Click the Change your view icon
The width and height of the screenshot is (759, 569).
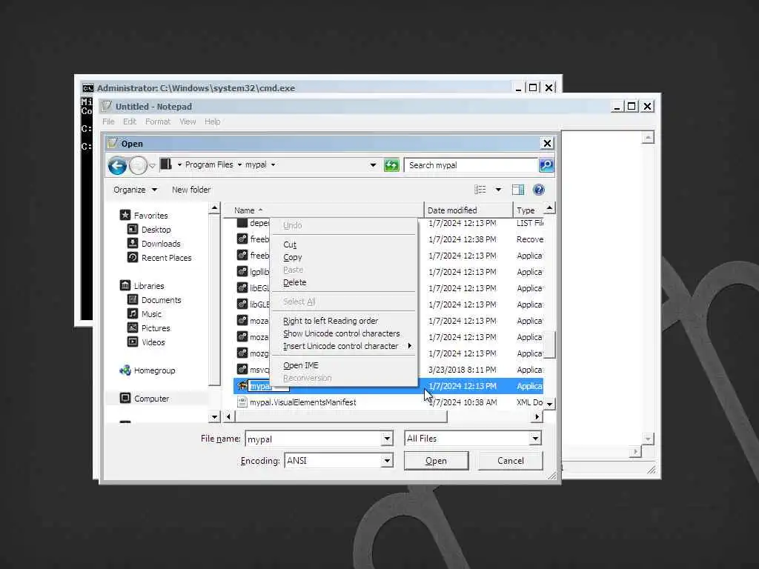[480, 190]
